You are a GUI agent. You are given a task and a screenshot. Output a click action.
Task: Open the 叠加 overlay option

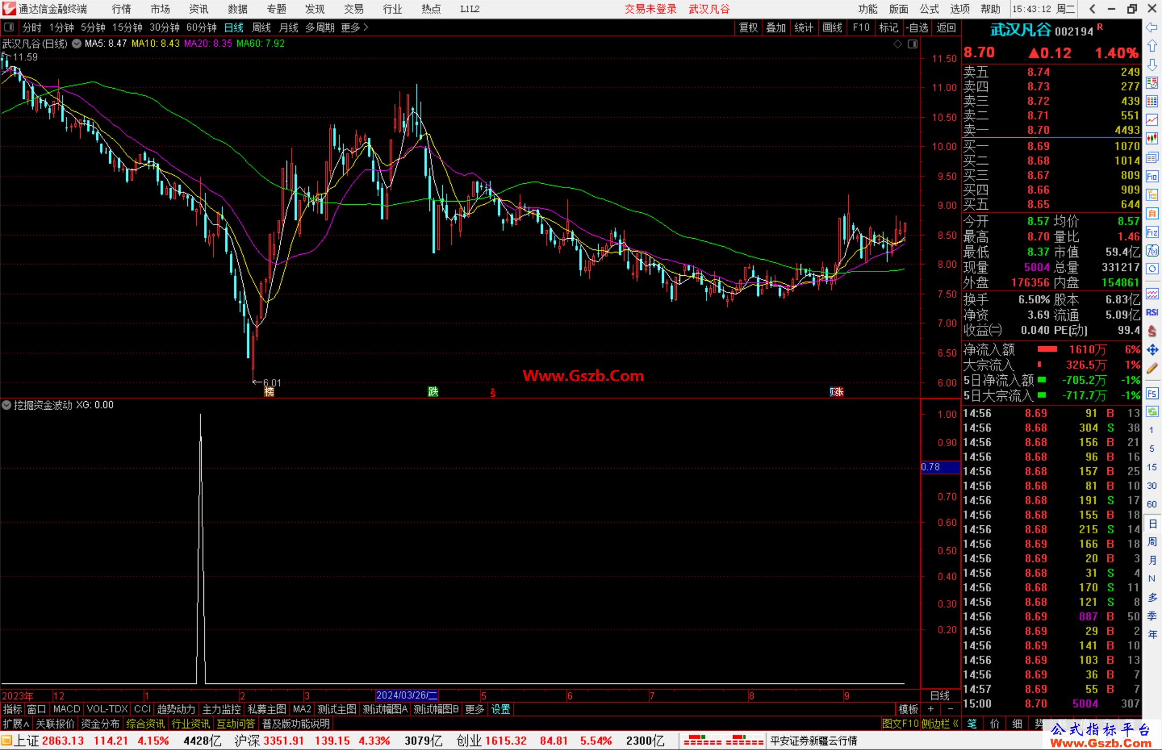pos(776,27)
